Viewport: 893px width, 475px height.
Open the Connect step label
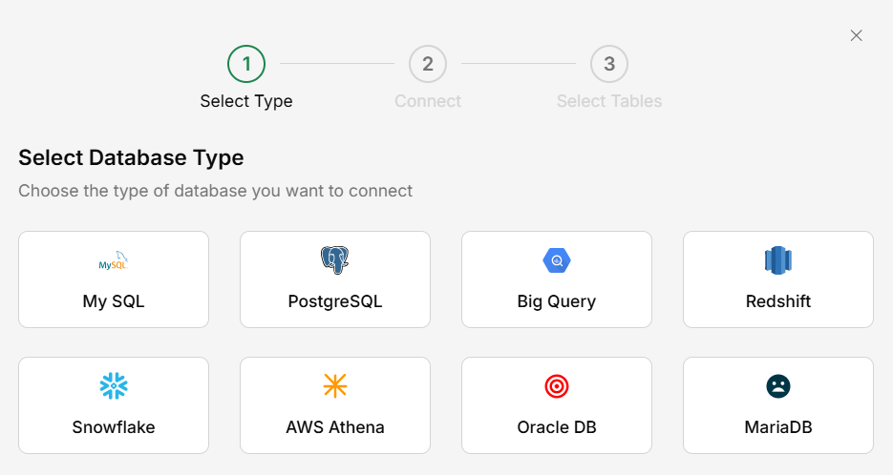428,101
